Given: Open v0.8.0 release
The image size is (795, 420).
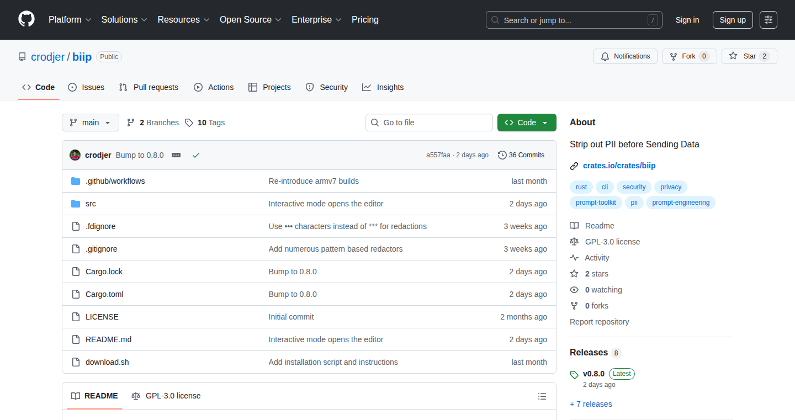Looking at the screenshot, I should (593, 374).
